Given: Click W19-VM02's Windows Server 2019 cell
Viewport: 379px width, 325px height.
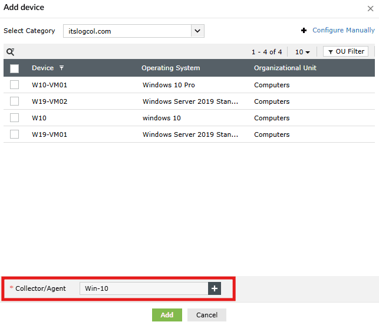Looking at the screenshot, I should tap(190, 101).
